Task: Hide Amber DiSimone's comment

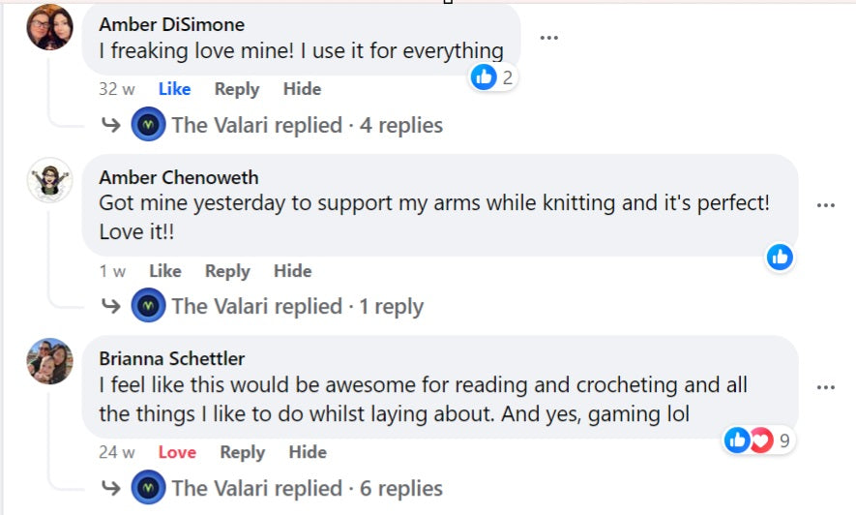Action: [302, 89]
